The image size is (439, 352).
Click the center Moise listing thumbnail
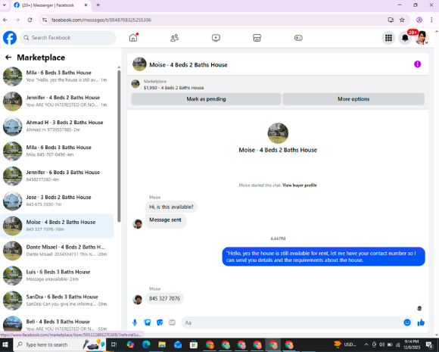(x=278, y=133)
